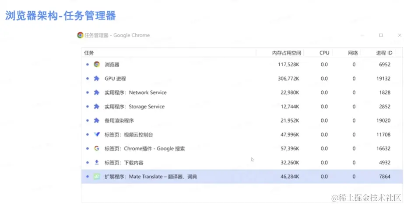
Task: Click the Mate Translate extension icon
Action: tap(97, 177)
